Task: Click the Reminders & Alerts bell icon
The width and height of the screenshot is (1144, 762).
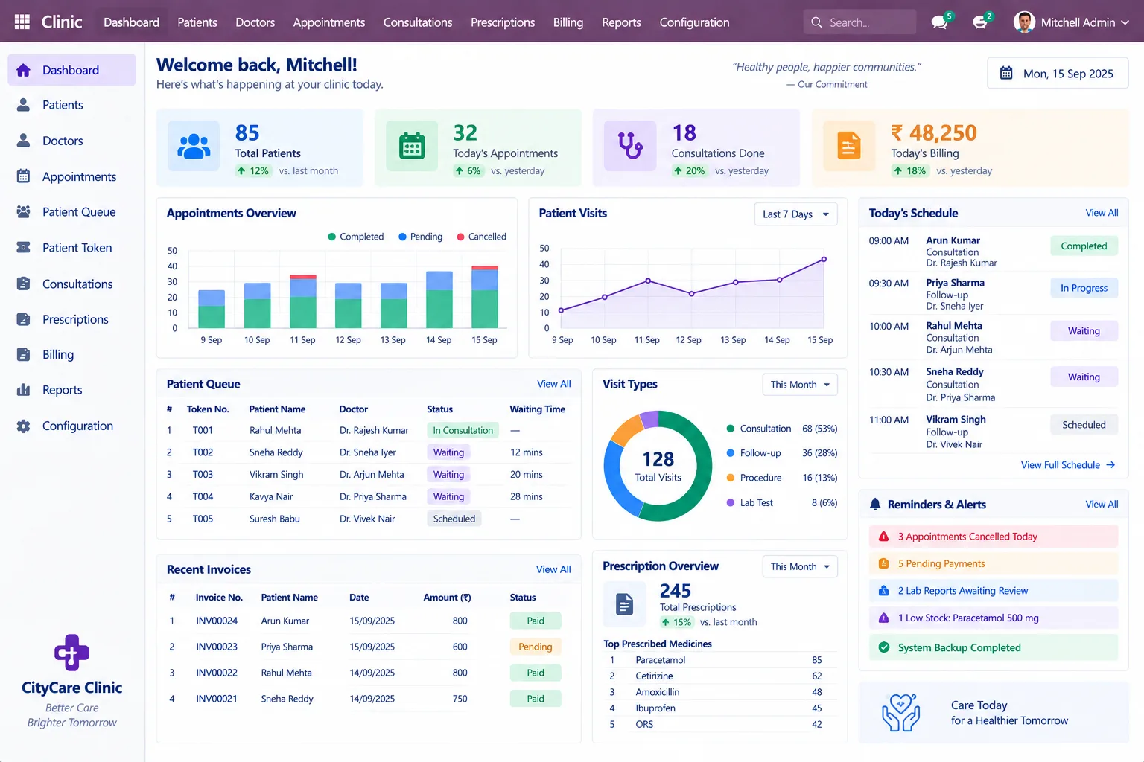Action: [x=875, y=505]
